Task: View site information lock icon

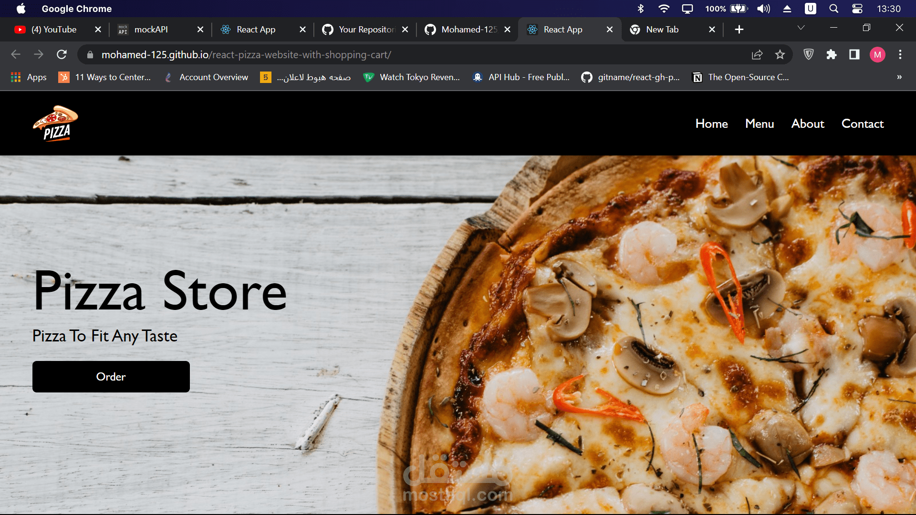Action: [90, 55]
